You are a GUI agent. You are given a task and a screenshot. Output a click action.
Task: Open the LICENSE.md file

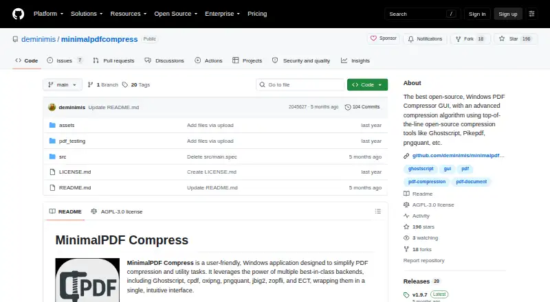(x=75, y=172)
